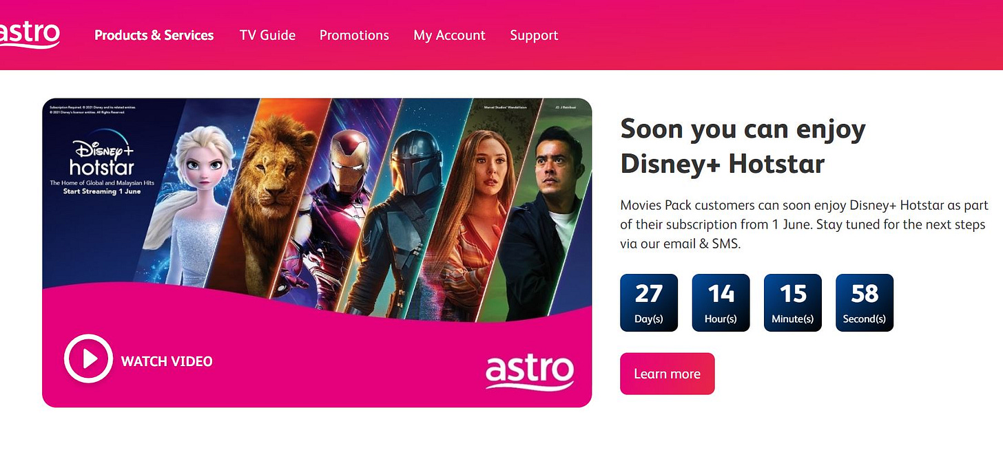Open My Account from the navigation bar

449,35
